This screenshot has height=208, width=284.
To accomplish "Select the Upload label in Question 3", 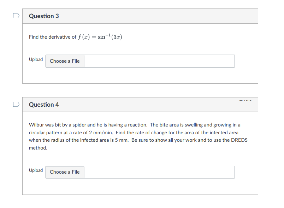I will click(36, 59).
